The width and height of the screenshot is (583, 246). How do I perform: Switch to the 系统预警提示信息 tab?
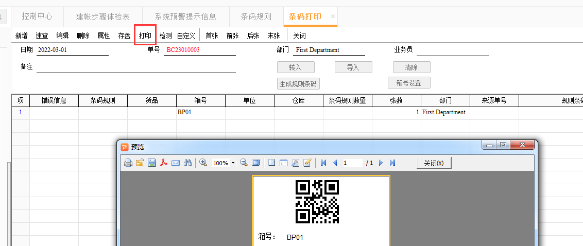(185, 16)
